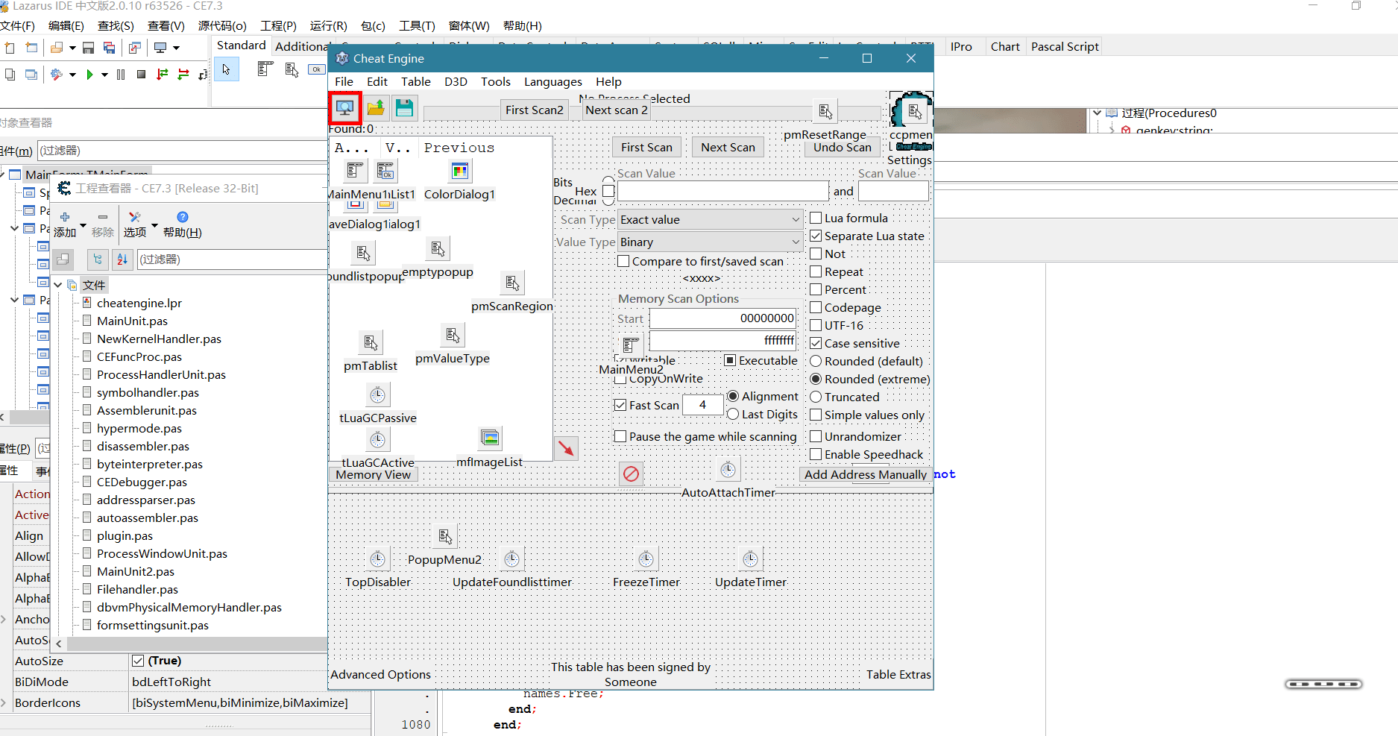
Task: Uncheck Case sensitive
Action: [x=816, y=343]
